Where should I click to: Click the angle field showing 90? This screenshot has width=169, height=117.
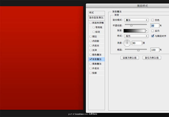click(137, 43)
